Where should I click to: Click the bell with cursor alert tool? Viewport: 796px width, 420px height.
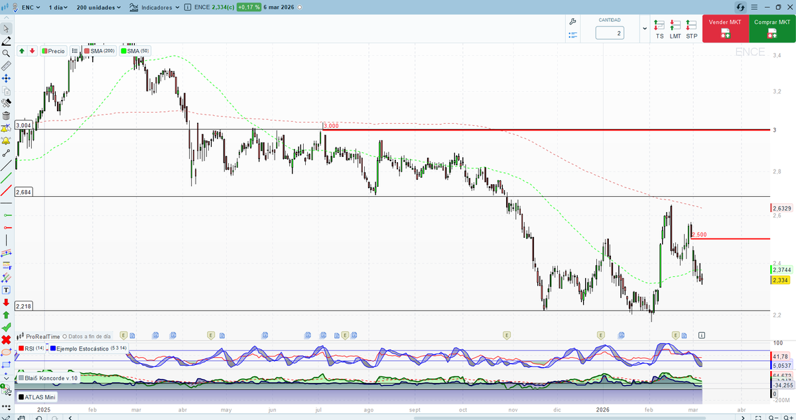pyautogui.click(x=6, y=128)
